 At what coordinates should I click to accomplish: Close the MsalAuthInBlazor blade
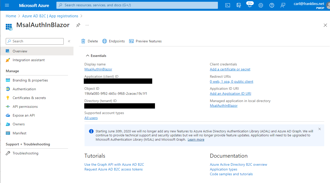click(325, 25)
